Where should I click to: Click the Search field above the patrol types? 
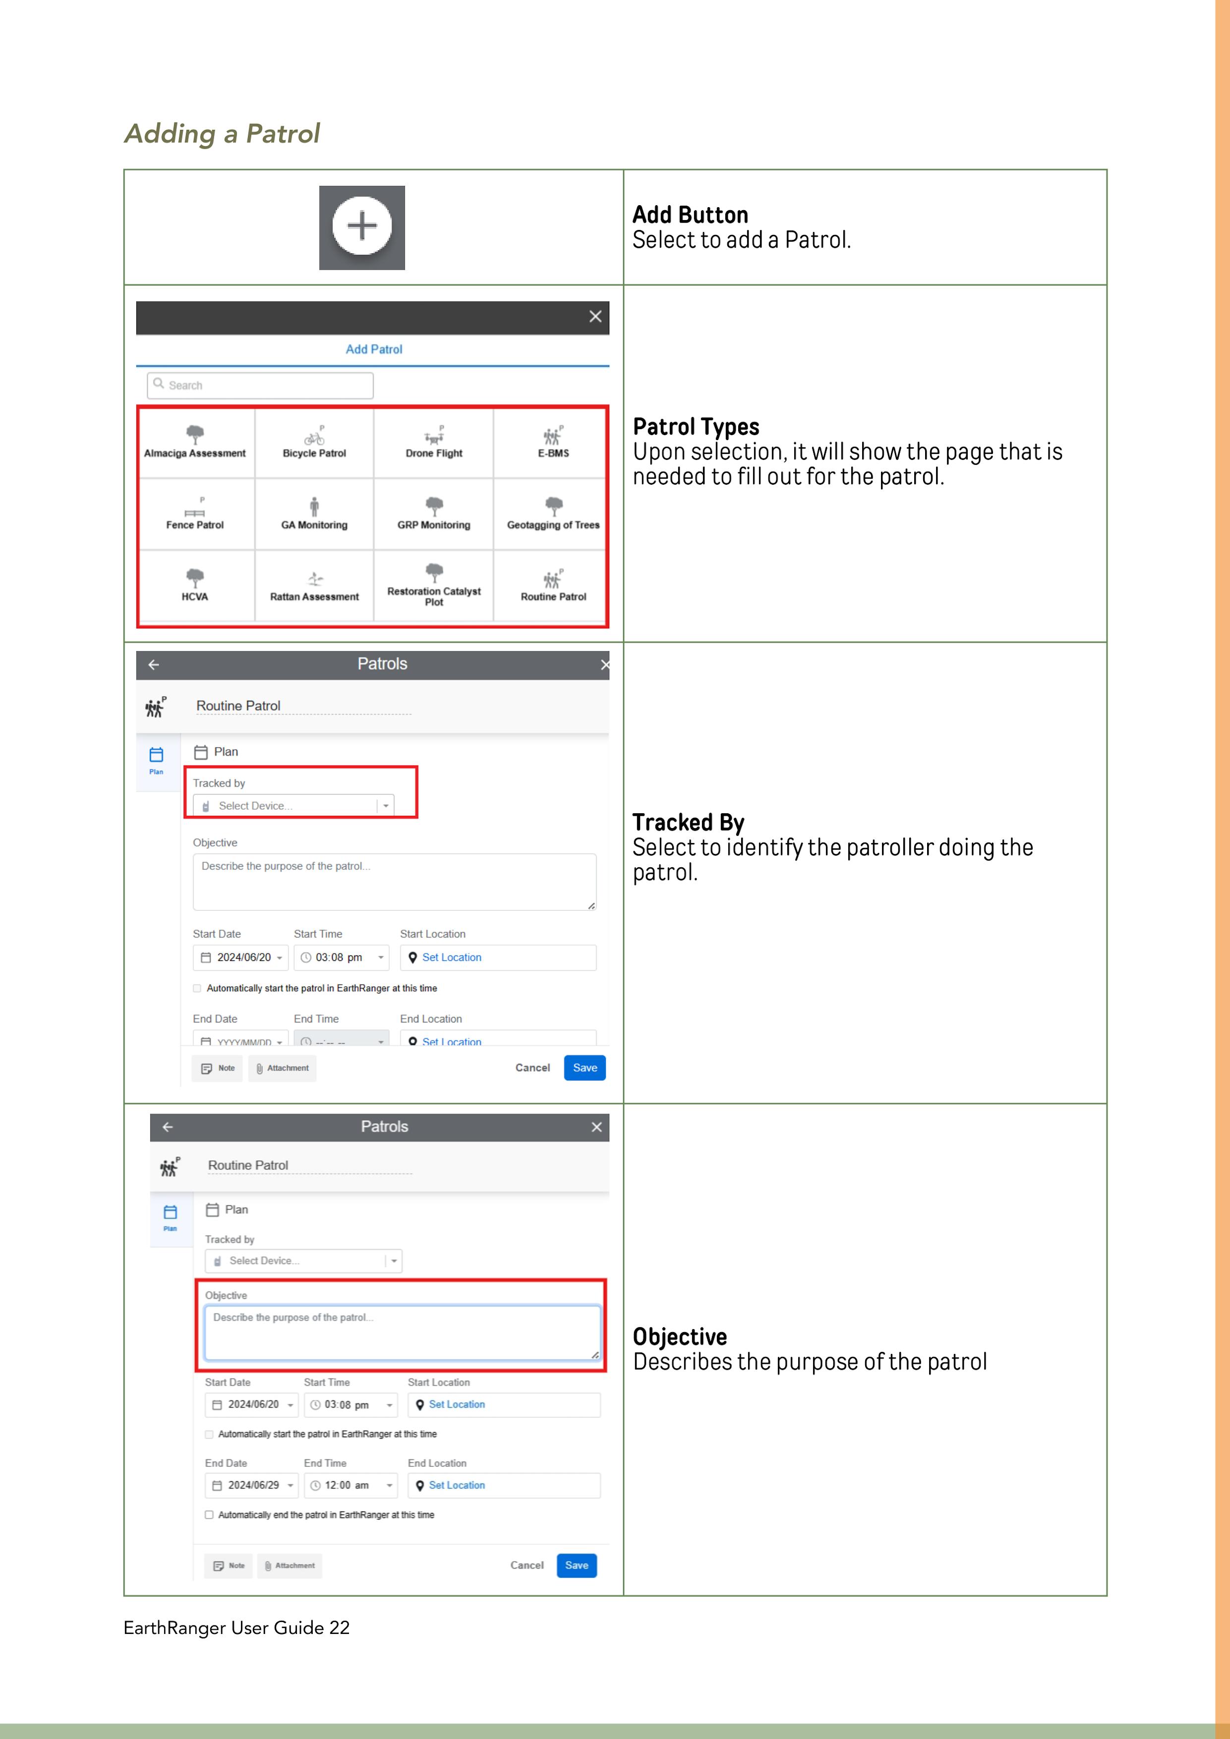260,385
